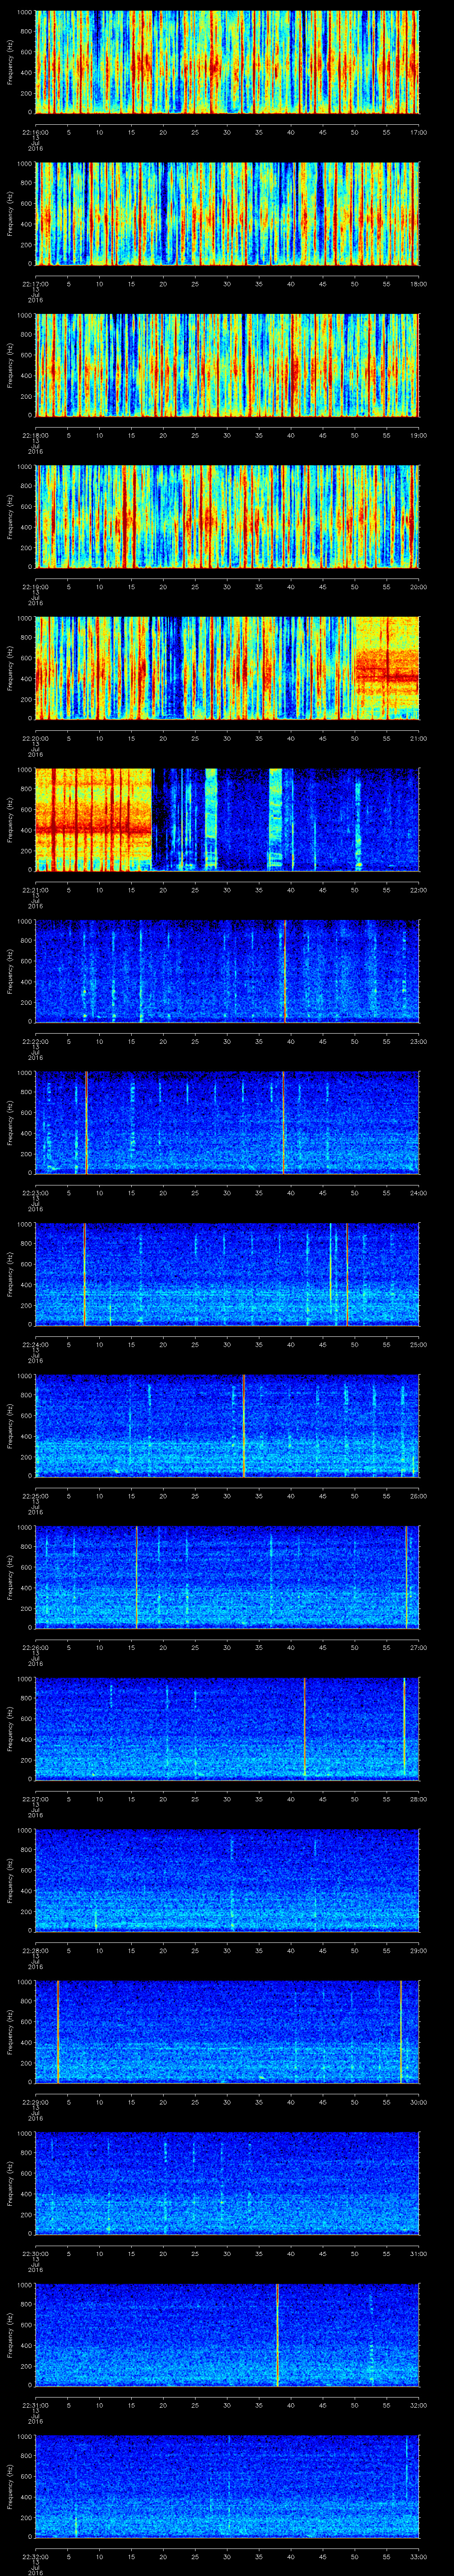This screenshot has width=454, height=2576.
Task: Select the red vertical line near 38 seconds in the 22:31:00 panel
Action: (x=278, y=2334)
